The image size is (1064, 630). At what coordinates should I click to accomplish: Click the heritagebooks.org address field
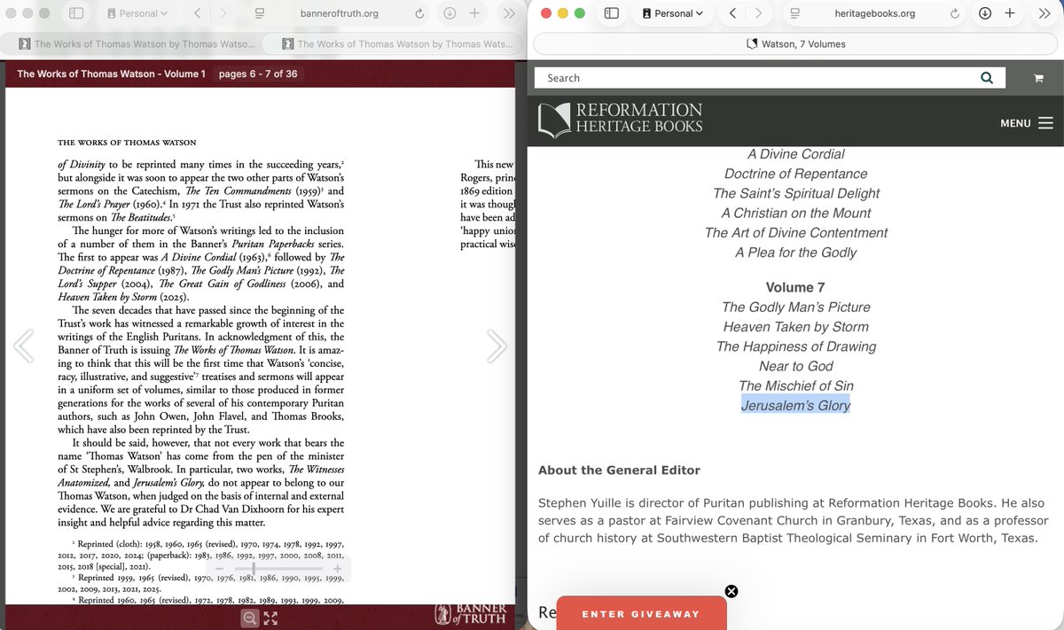(x=875, y=13)
